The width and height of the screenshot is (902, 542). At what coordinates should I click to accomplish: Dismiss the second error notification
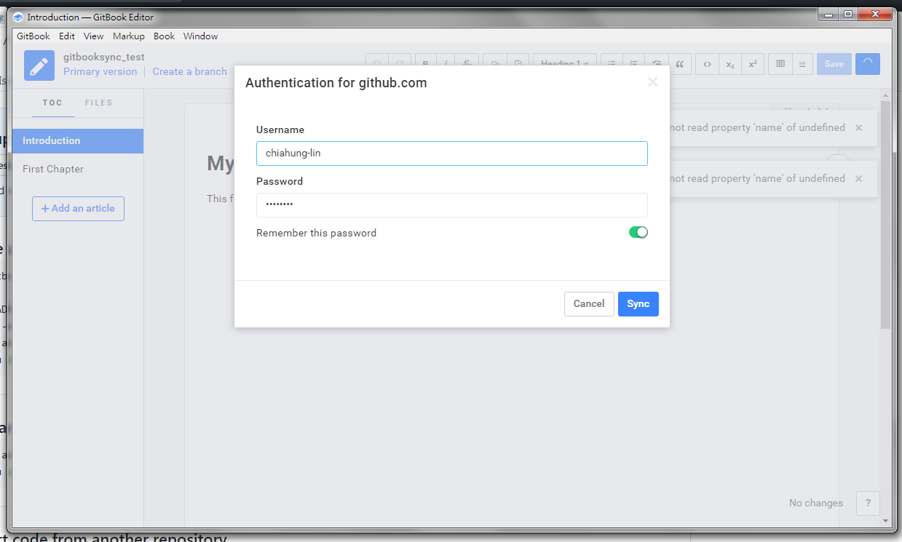click(x=858, y=179)
